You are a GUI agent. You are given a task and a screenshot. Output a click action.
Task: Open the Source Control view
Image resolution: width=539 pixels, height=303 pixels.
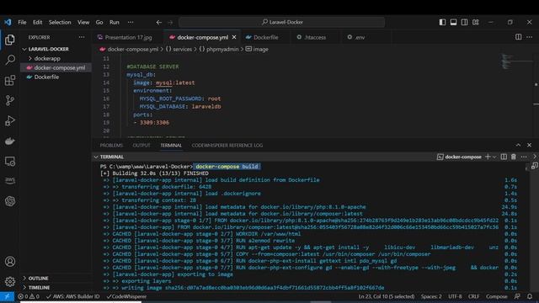10,100
